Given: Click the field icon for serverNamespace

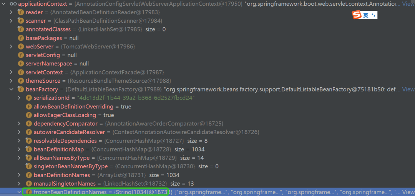Looking at the screenshot, I should (x=21, y=63).
